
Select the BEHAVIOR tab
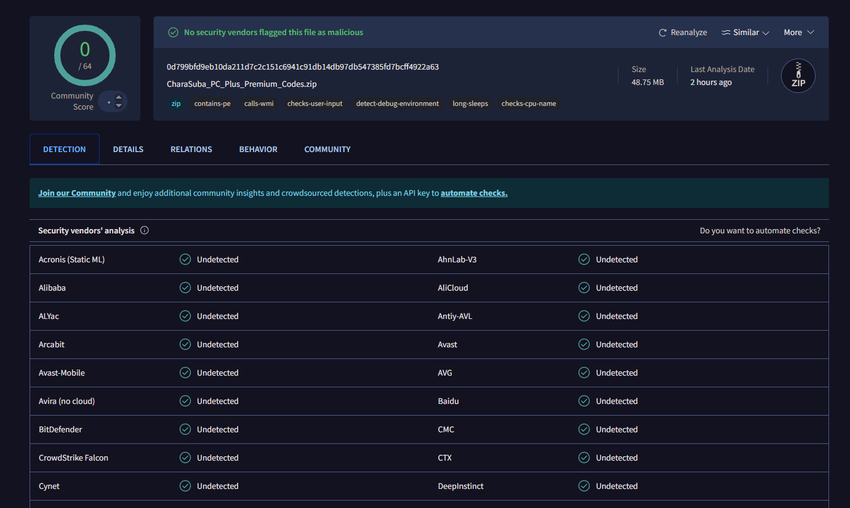(259, 149)
